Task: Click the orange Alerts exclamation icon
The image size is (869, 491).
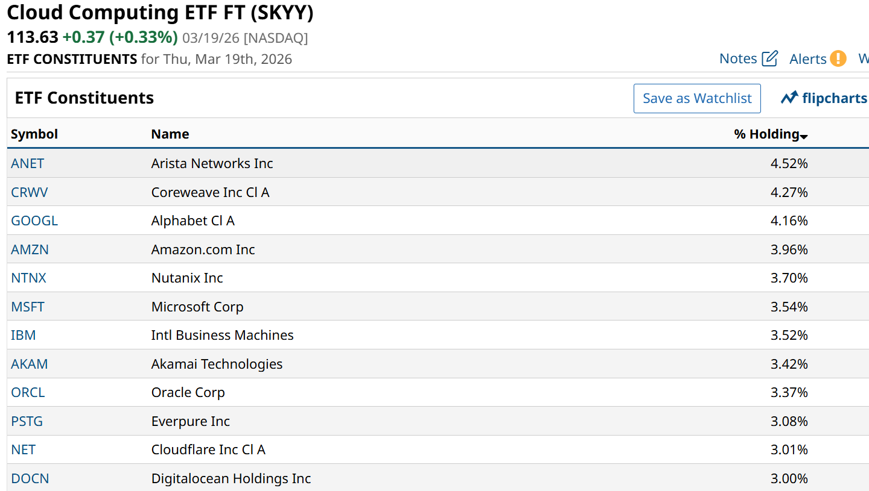Action: point(838,58)
